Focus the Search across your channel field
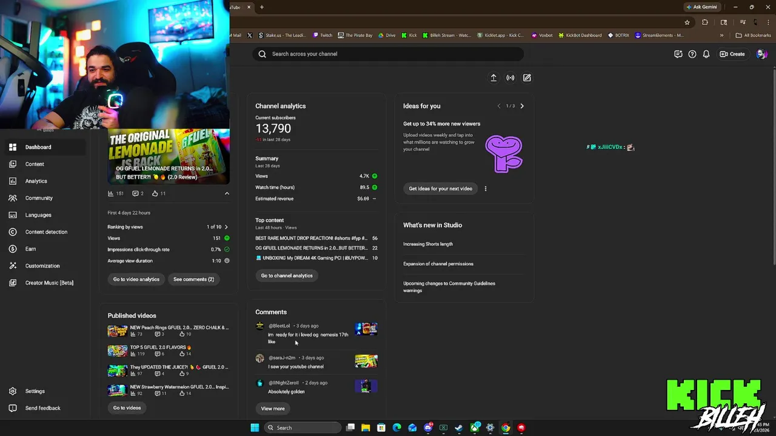 coord(388,54)
